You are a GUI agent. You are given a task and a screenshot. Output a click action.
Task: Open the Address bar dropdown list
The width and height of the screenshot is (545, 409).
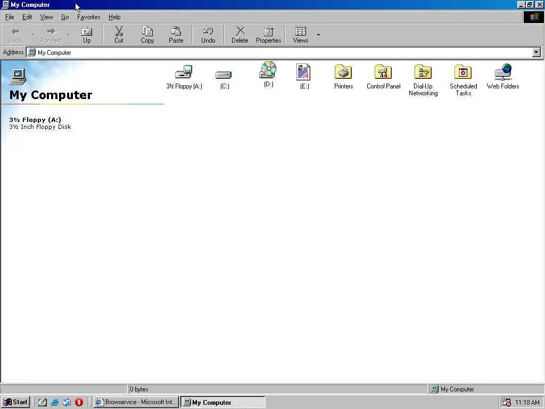point(536,53)
